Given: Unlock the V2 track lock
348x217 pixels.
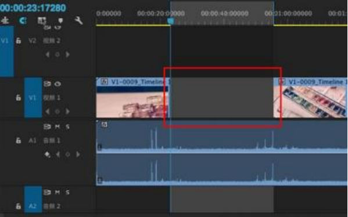Looking at the screenshot, I should click(19, 41).
